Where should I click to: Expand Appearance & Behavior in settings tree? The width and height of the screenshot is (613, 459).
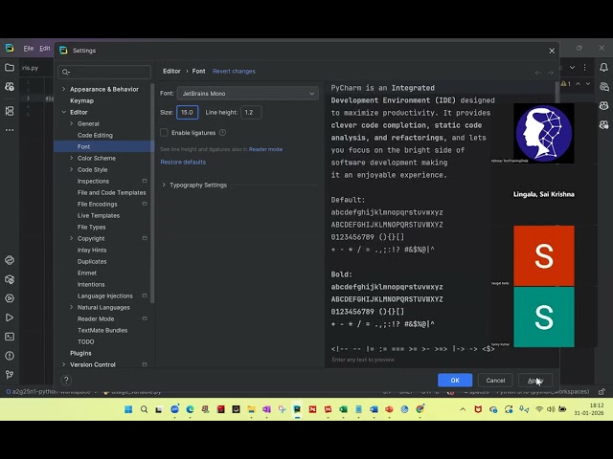64,89
